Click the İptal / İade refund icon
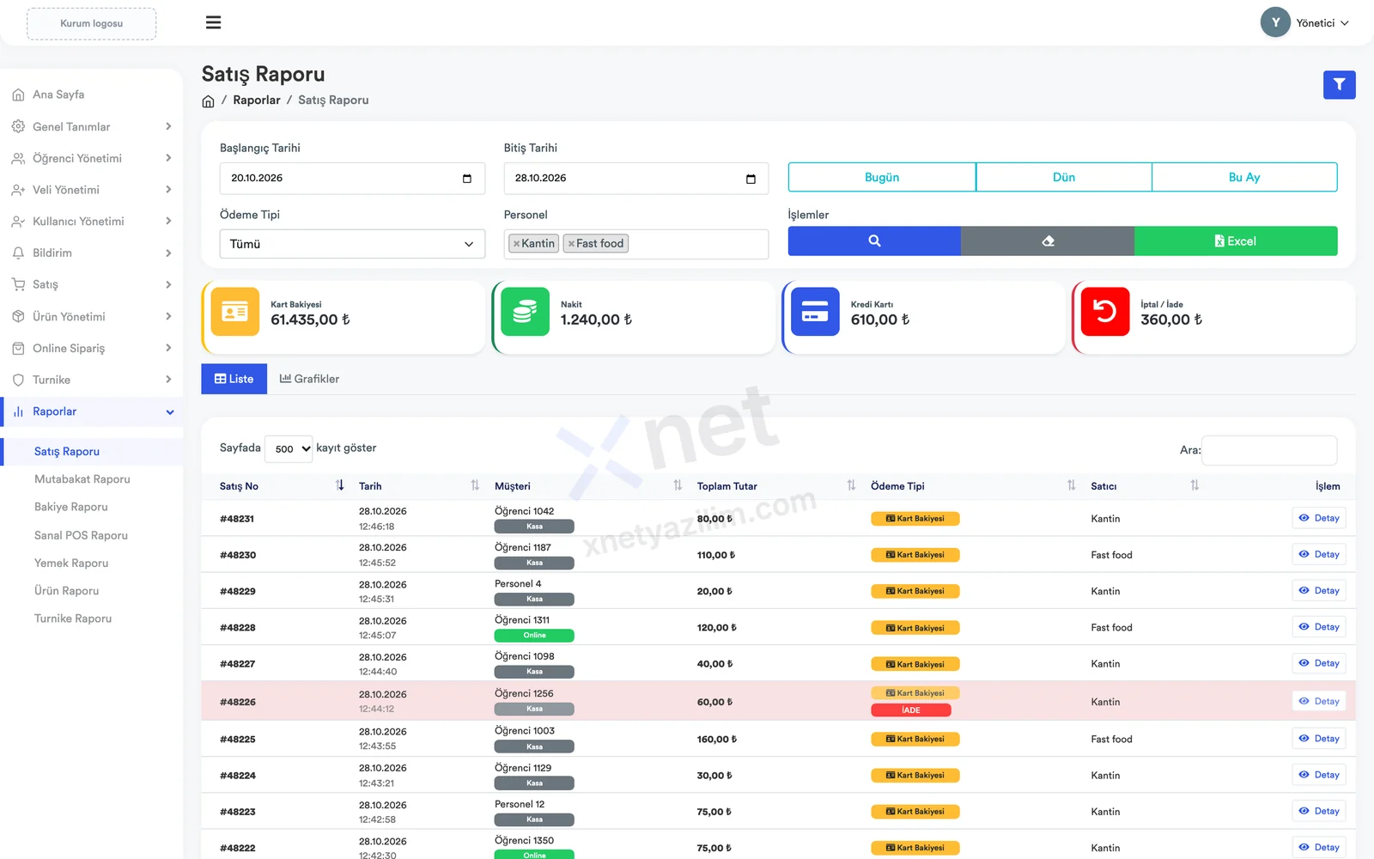 click(x=1105, y=312)
